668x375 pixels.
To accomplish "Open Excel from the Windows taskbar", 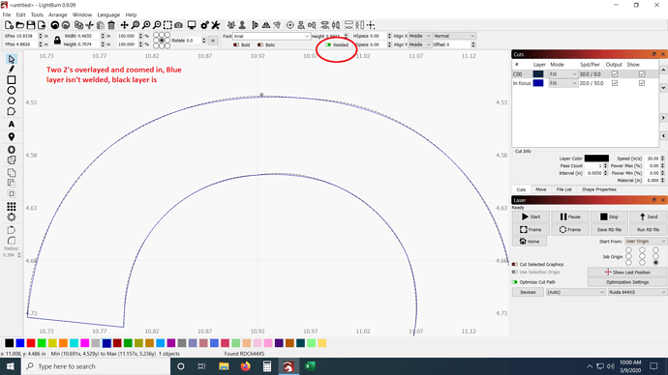I will (310, 366).
